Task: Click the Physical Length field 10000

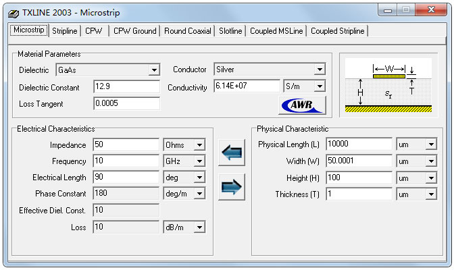Action: click(x=359, y=144)
